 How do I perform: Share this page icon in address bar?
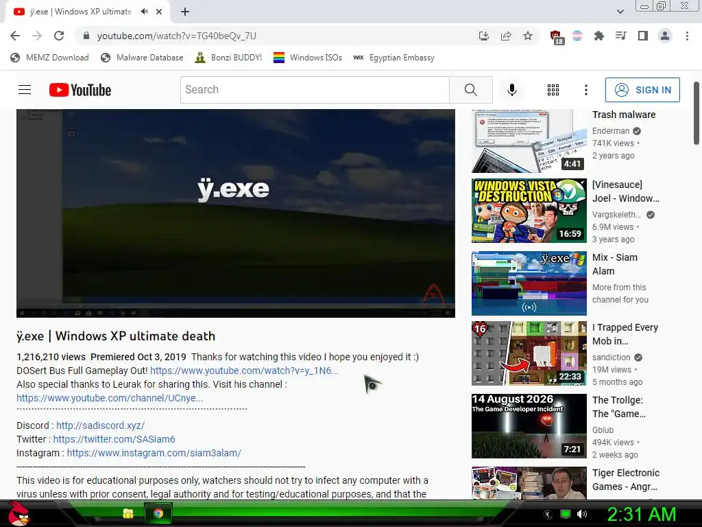pyautogui.click(x=506, y=36)
